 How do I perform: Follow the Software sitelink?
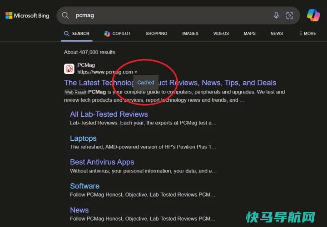point(84,186)
